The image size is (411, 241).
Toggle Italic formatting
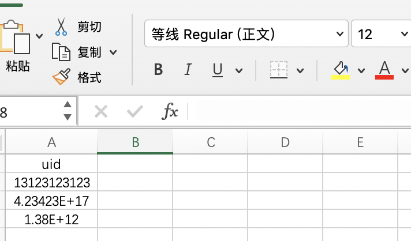click(188, 70)
